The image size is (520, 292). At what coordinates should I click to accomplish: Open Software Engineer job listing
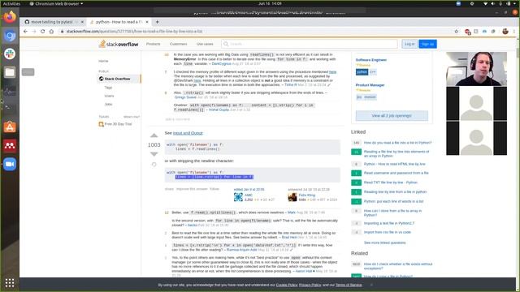pos(371,60)
